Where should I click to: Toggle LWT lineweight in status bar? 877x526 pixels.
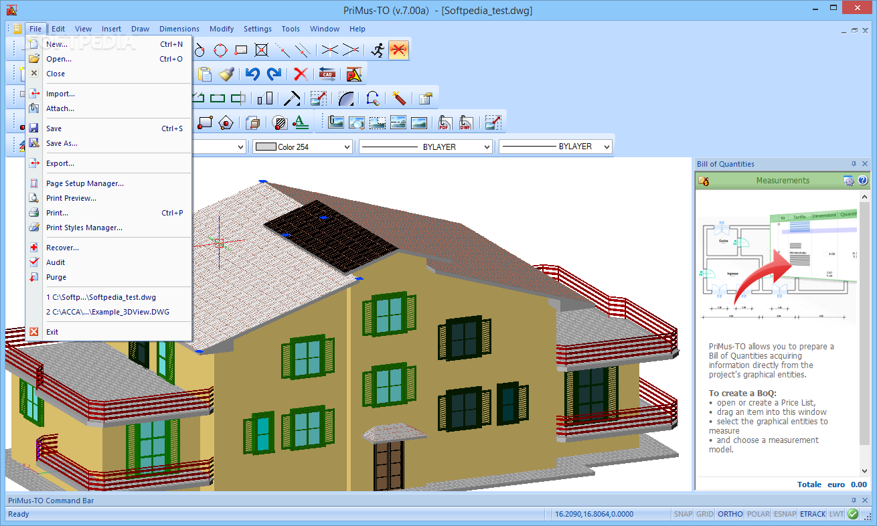coord(836,514)
